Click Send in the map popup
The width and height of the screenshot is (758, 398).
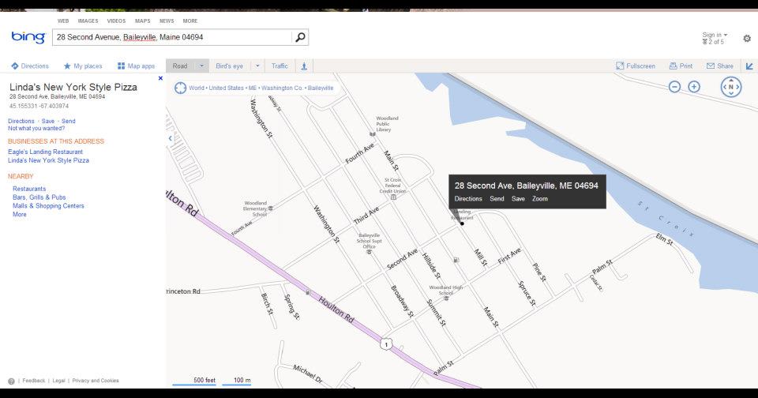click(x=497, y=199)
